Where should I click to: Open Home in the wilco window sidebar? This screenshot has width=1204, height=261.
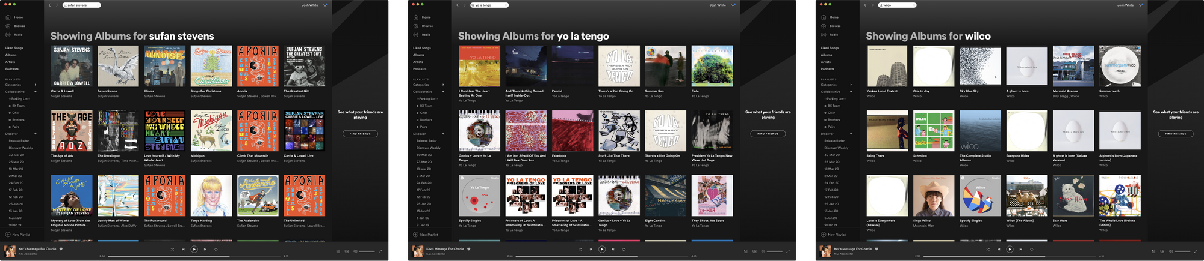(830, 17)
